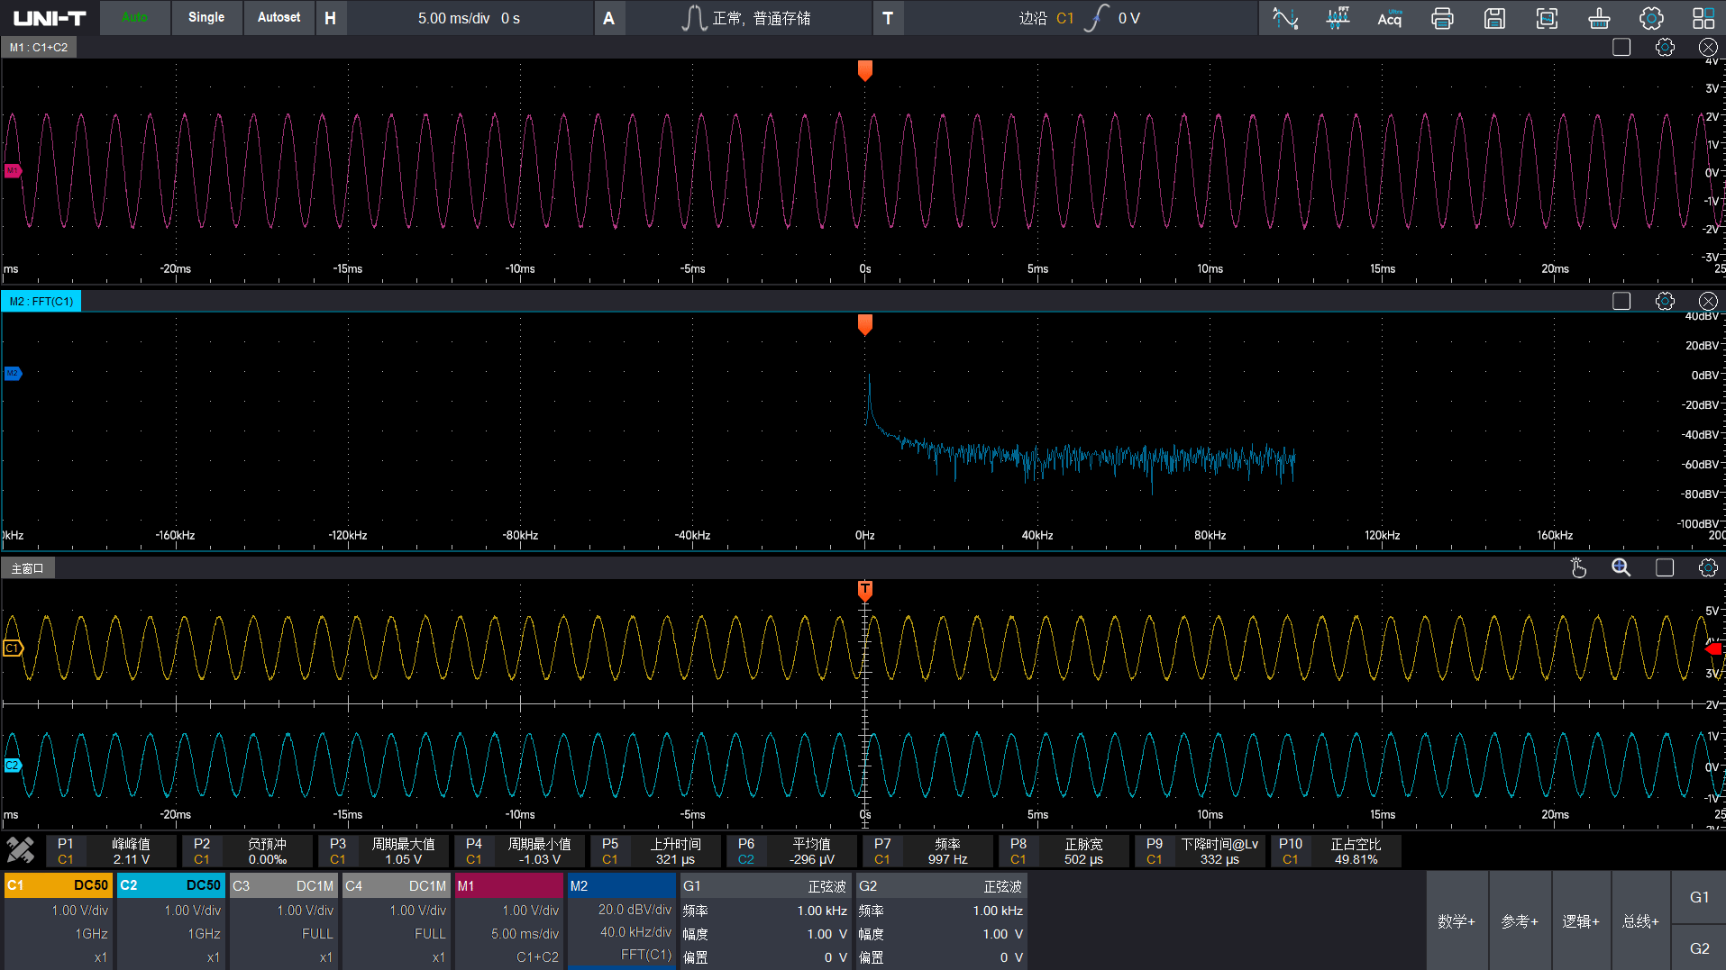Clear the display with the brush icon
This screenshot has height=970, width=1726.
[1599, 18]
